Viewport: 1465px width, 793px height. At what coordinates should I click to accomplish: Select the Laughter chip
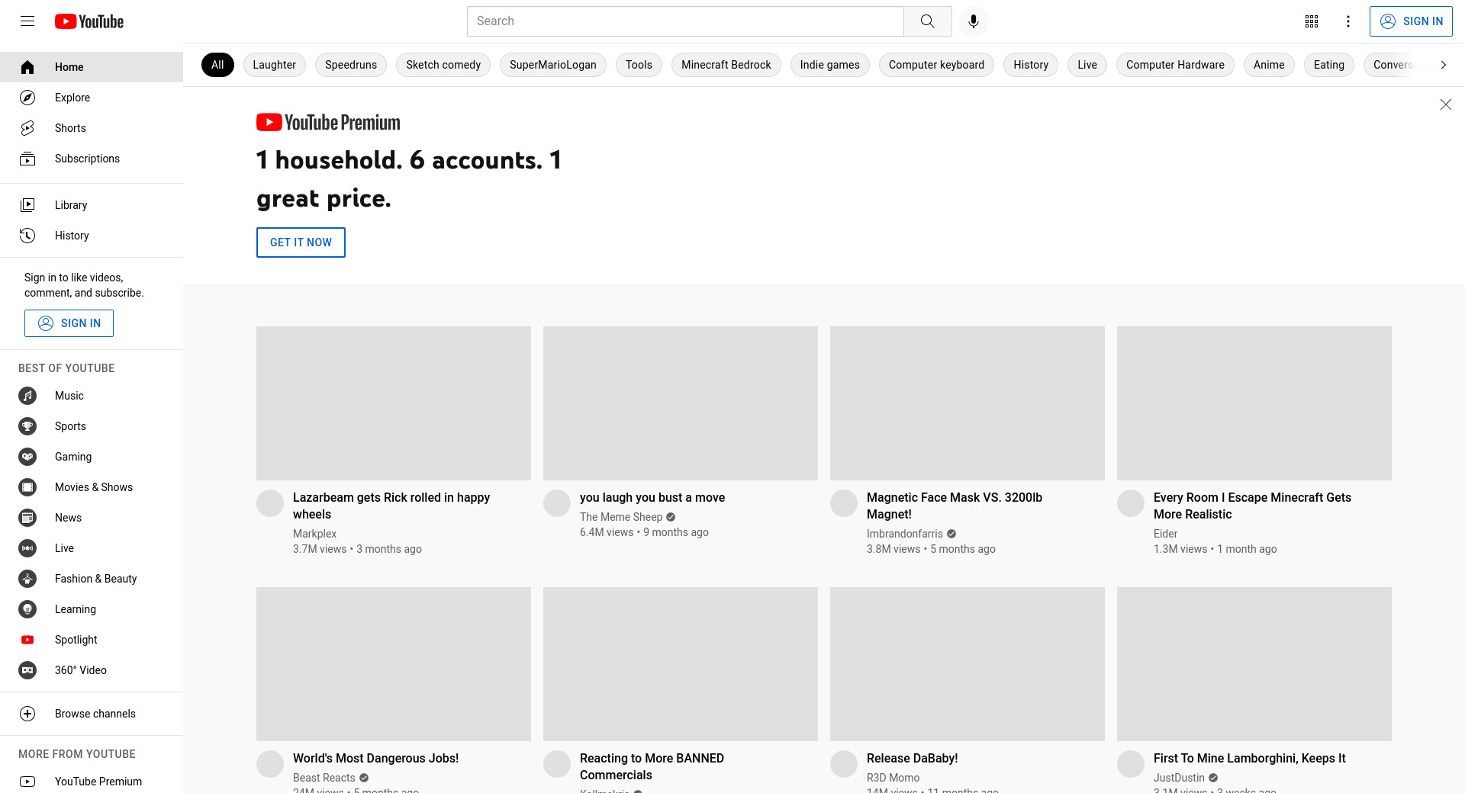tap(274, 65)
